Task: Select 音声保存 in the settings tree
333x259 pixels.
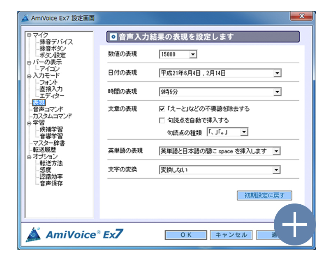Action: (x=51, y=183)
